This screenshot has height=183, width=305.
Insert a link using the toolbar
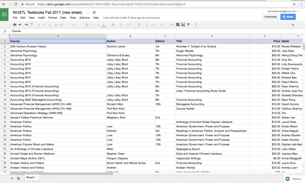[x=172, y=24]
